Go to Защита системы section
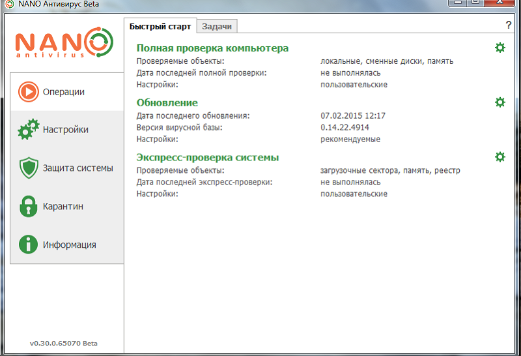Screen dimensions: 521x356 (77, 168)
